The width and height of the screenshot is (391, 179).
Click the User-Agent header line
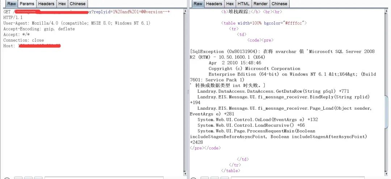77,23
